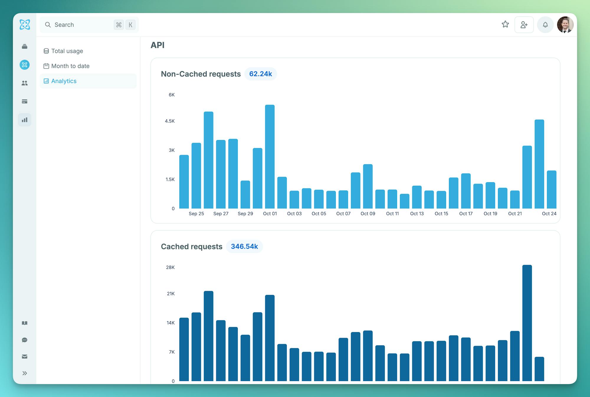Click the tallest cached requests bar
The width and height of the screenshot is (590, 397).
point(527,323)
